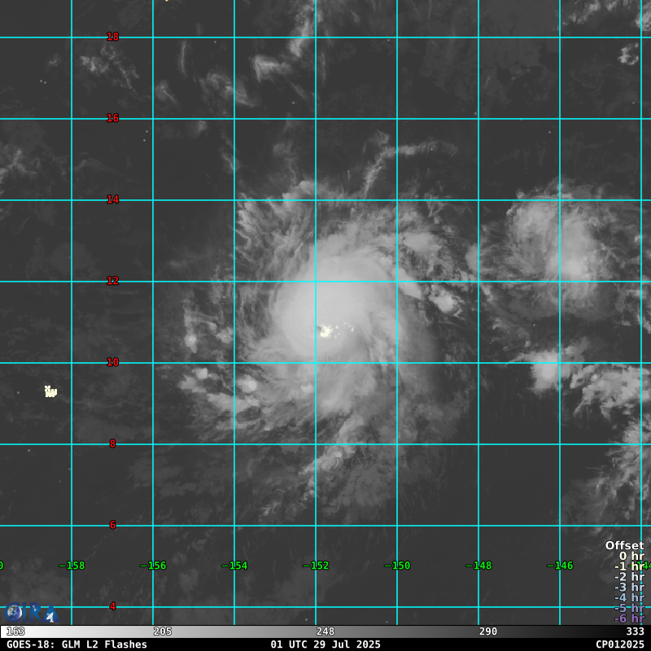Click the red latitude label 6
The image size is (651, 651).
pos(112,525)
